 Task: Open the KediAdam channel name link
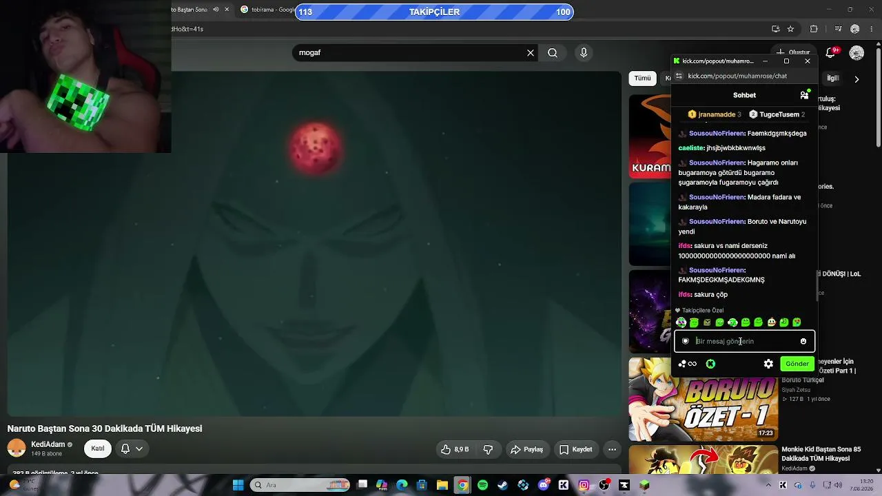[48, 444]
